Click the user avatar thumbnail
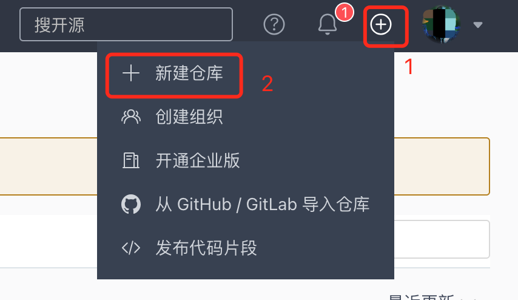 pyautogui.click(x=441, y=24)
